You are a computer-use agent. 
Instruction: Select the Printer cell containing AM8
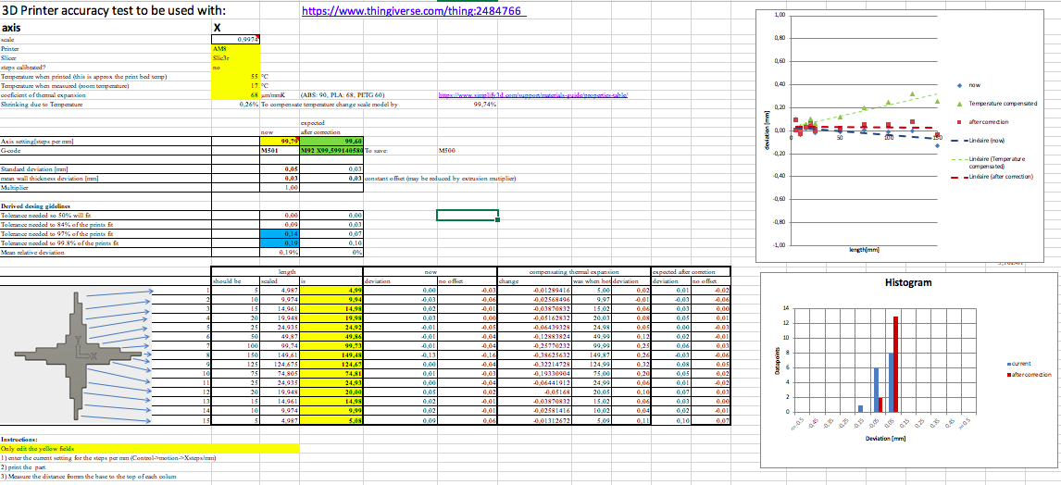(236, 49)
